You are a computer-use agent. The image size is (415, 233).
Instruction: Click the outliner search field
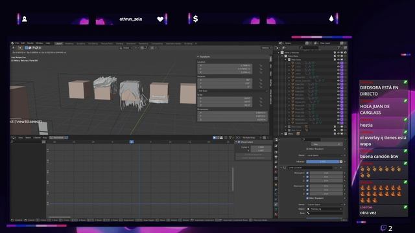tap(309, 48)
